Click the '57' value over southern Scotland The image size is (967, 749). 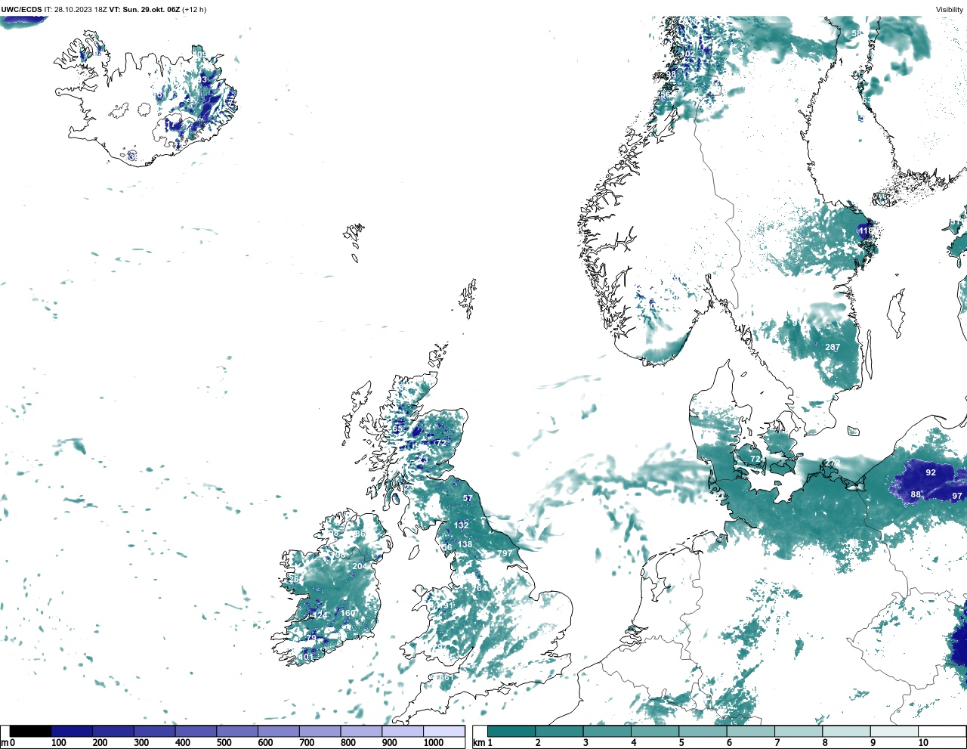click(x=468, y=499)
